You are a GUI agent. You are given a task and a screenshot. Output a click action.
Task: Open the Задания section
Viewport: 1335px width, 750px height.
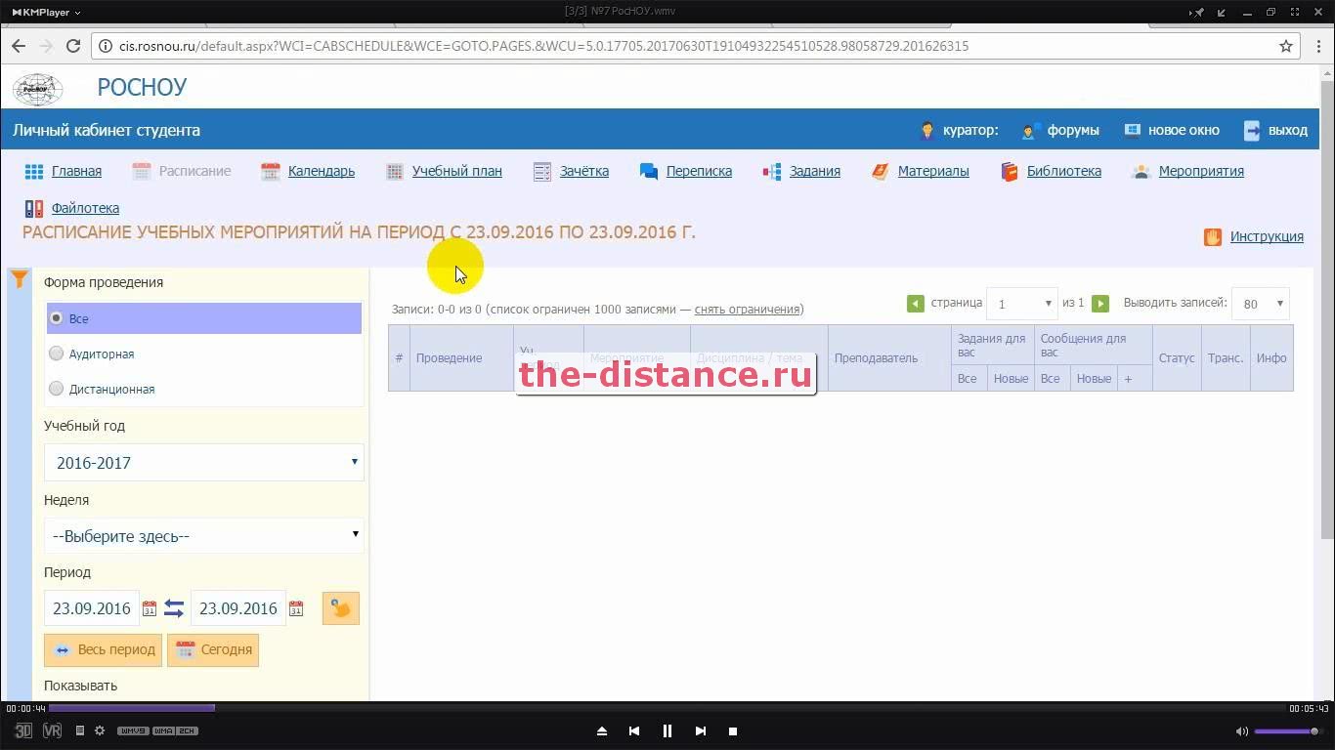[814, 171]
